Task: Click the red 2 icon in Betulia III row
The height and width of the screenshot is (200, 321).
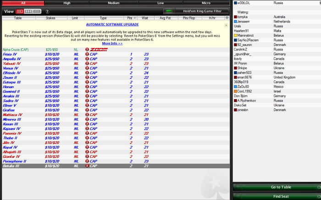Action: pos(87,166)
